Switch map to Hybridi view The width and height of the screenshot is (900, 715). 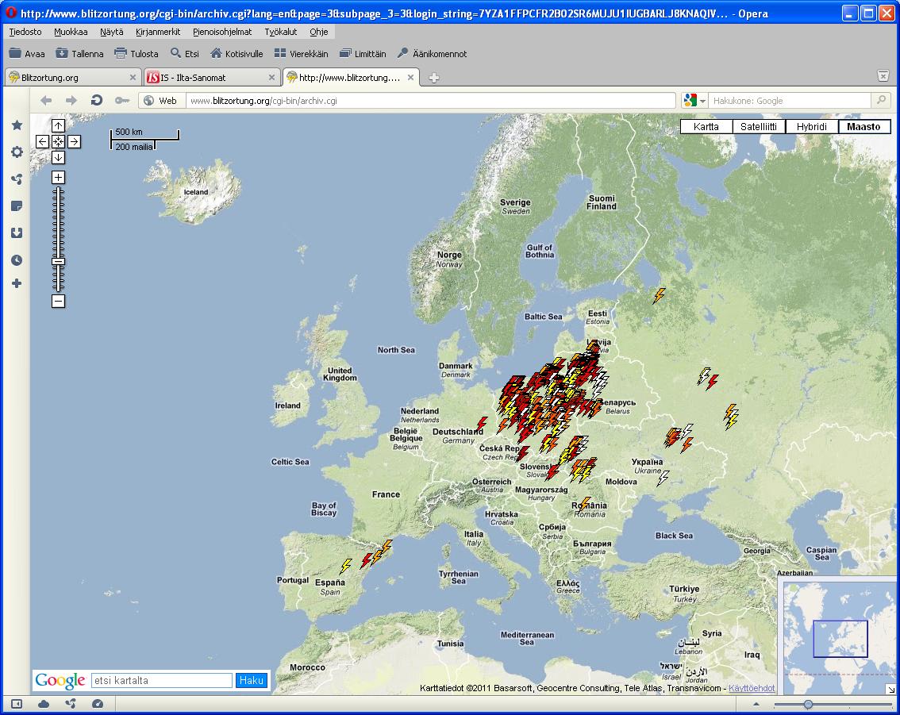(x=811, y=127)
